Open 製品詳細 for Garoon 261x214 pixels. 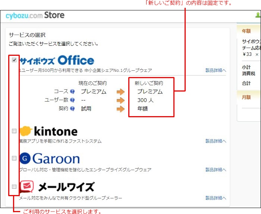coord(216,170)
